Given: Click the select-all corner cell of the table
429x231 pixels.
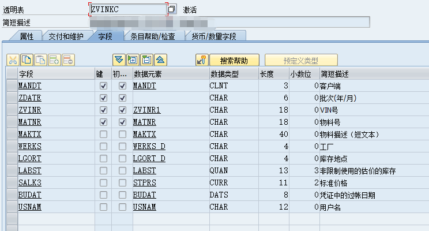Looking at the screenshot, I should point(12,74).
